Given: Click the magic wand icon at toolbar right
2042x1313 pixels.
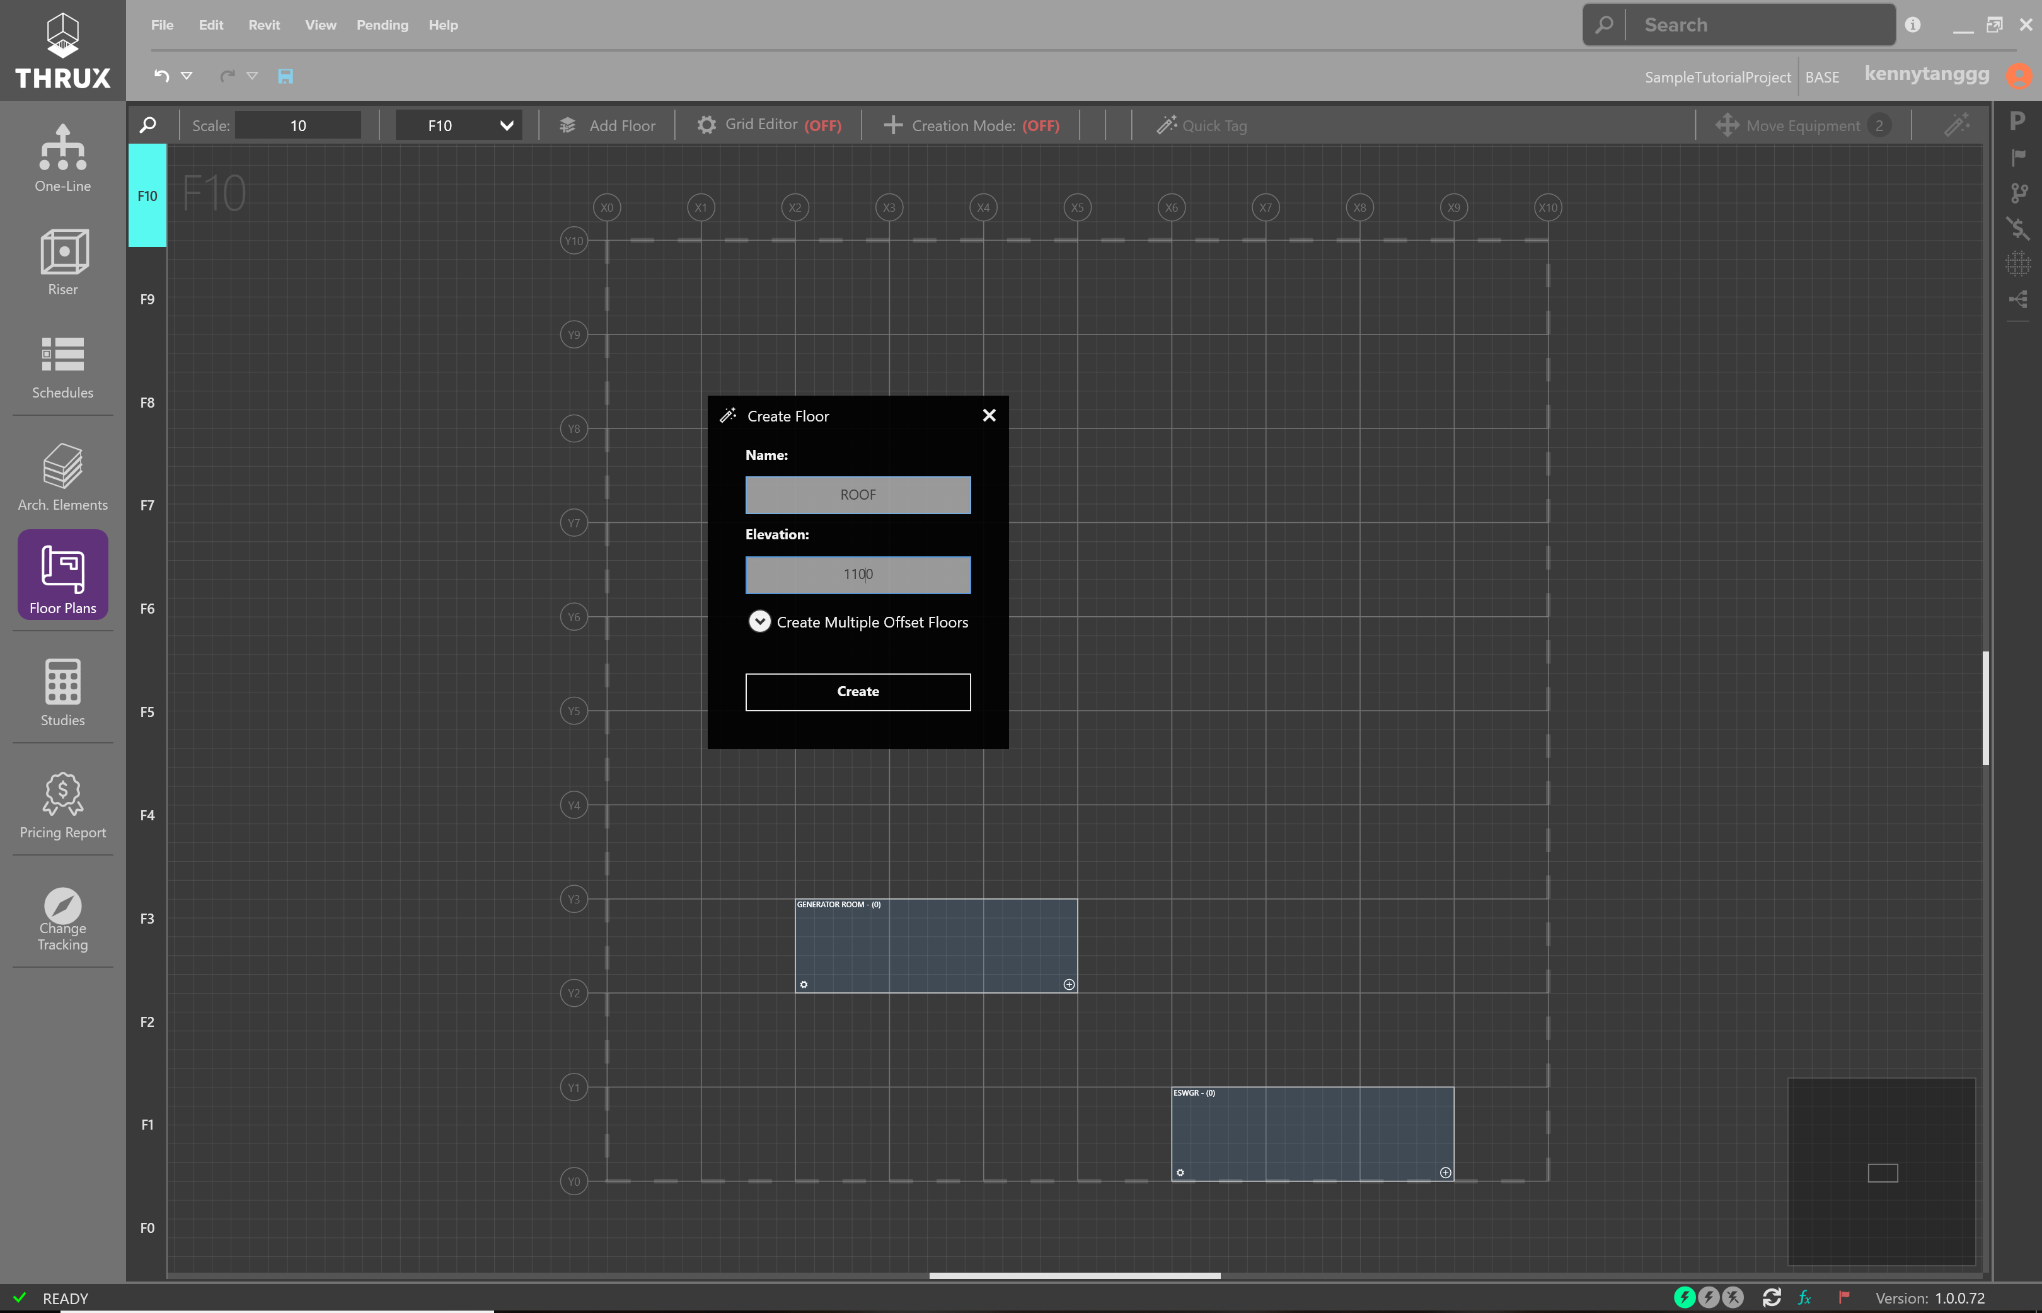Looking at the screenshot, I should [1957, 125].
